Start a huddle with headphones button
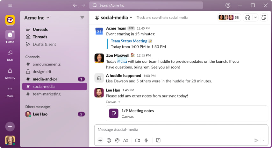 tap(248, 18)
